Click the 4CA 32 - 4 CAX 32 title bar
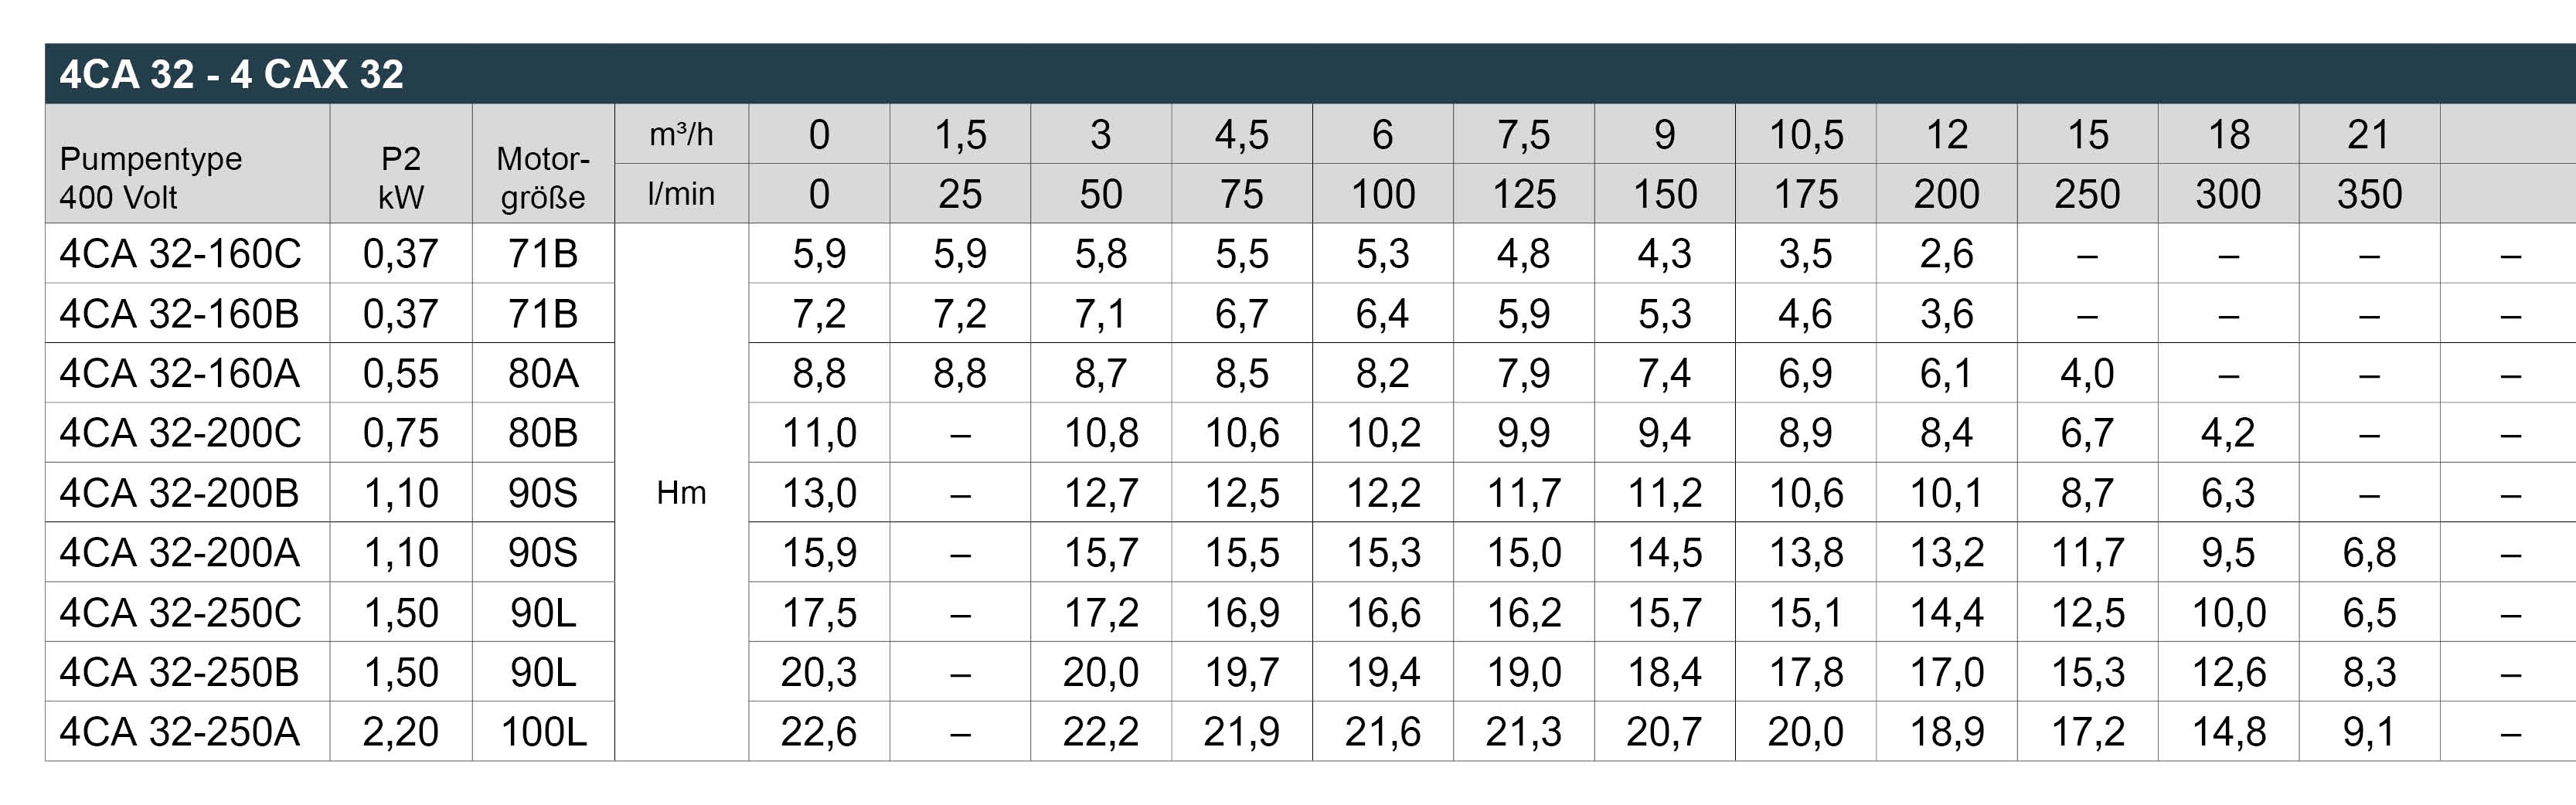Image resolution: width=2576 pixels, height=805 pixels. (x=1310, y=74)
